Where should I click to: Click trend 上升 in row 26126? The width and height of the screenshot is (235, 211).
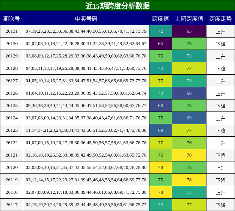[x=220, y=94]
